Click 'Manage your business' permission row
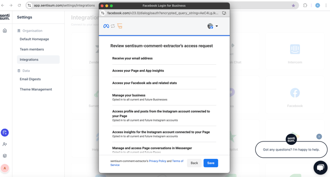330x177 pixels. pos(164,97)
